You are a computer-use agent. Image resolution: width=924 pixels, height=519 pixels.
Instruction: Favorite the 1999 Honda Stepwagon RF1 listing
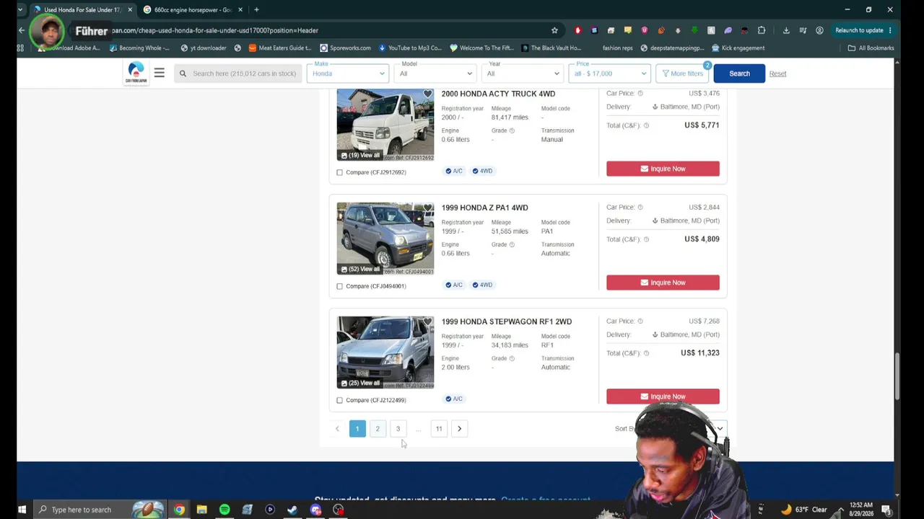(428, 322)
